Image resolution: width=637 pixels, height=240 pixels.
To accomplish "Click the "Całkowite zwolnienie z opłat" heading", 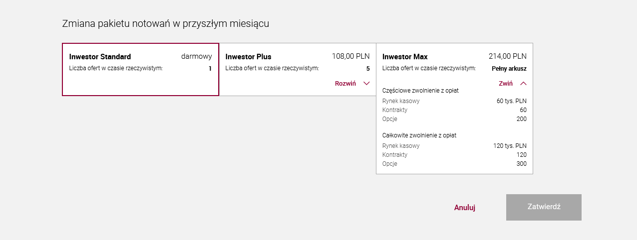I will pos(419,135).
